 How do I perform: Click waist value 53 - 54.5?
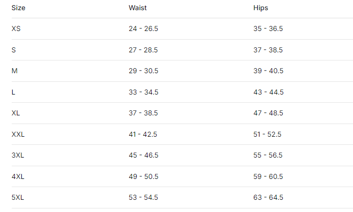click(x=143, y=197)
